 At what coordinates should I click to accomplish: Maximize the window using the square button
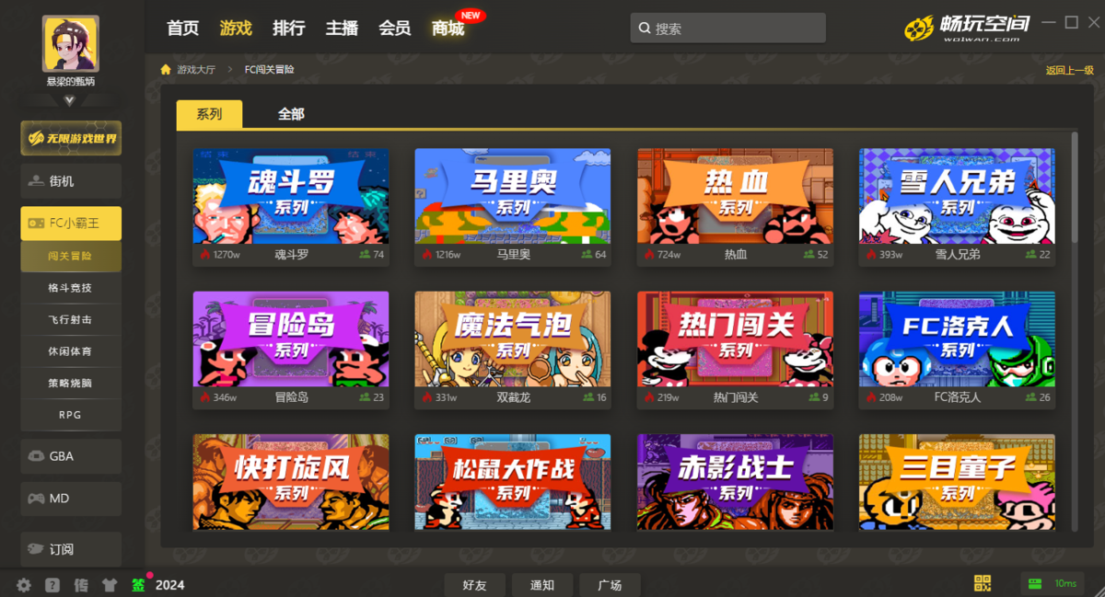tap(1071, 22)
